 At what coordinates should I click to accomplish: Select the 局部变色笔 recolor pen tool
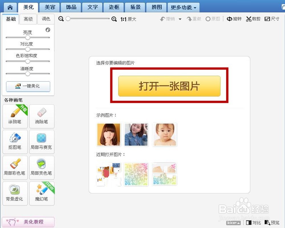click(42, 168)
